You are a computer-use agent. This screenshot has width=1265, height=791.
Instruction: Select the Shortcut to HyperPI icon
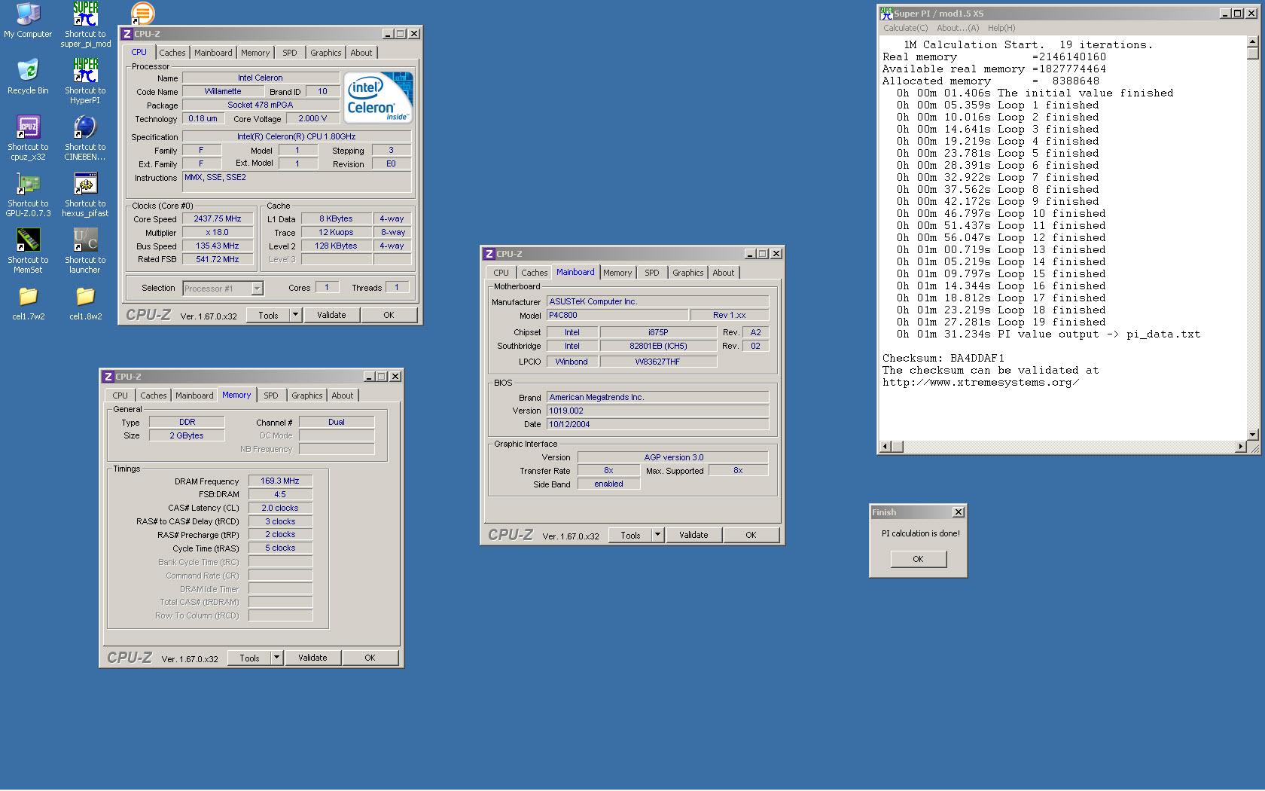(85, 81)
